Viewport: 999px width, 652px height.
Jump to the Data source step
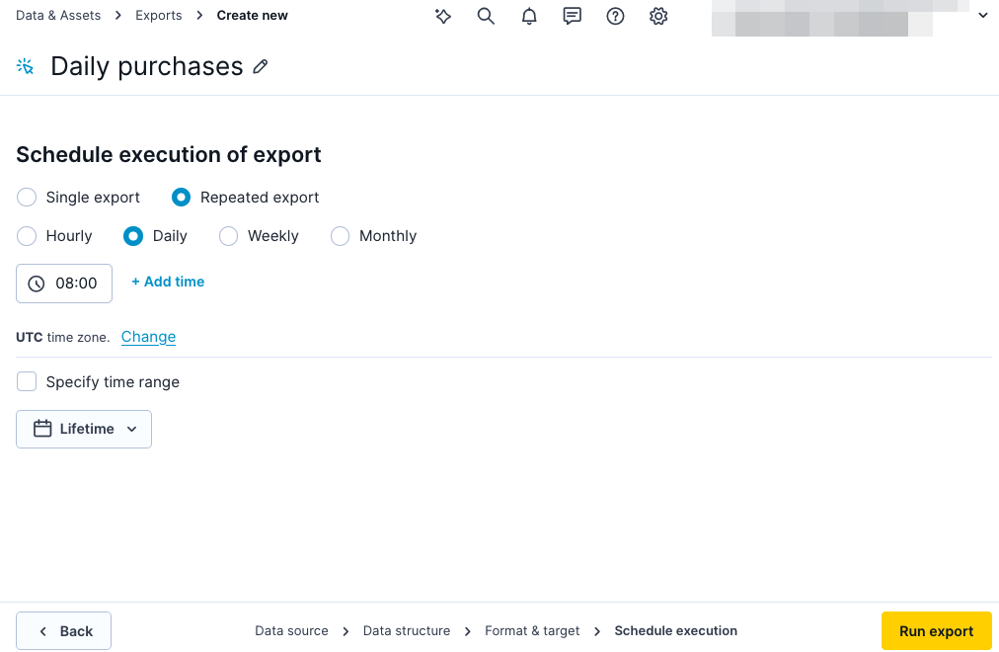point(292,631)
